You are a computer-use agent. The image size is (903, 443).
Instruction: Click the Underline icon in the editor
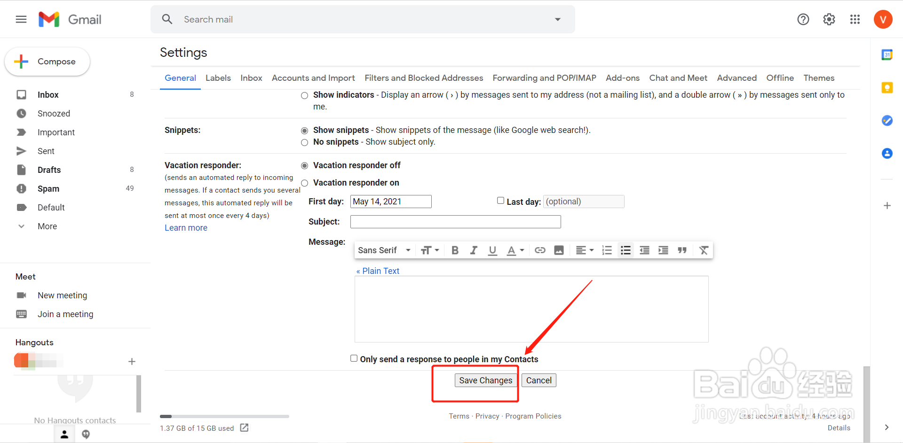[x=492, y=250]
